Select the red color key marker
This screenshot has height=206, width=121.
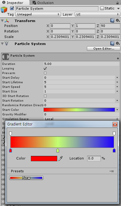click(x=11, y=150)
